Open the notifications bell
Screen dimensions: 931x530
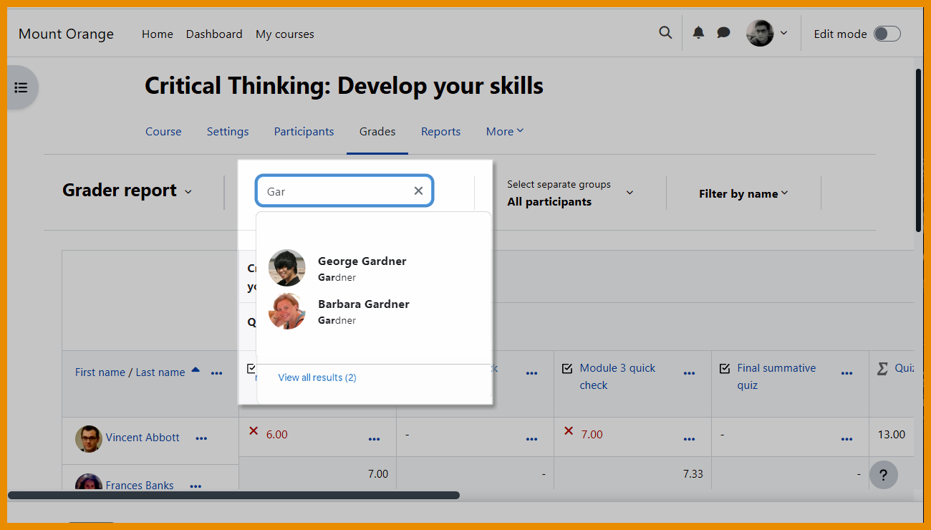coord(698,33)
